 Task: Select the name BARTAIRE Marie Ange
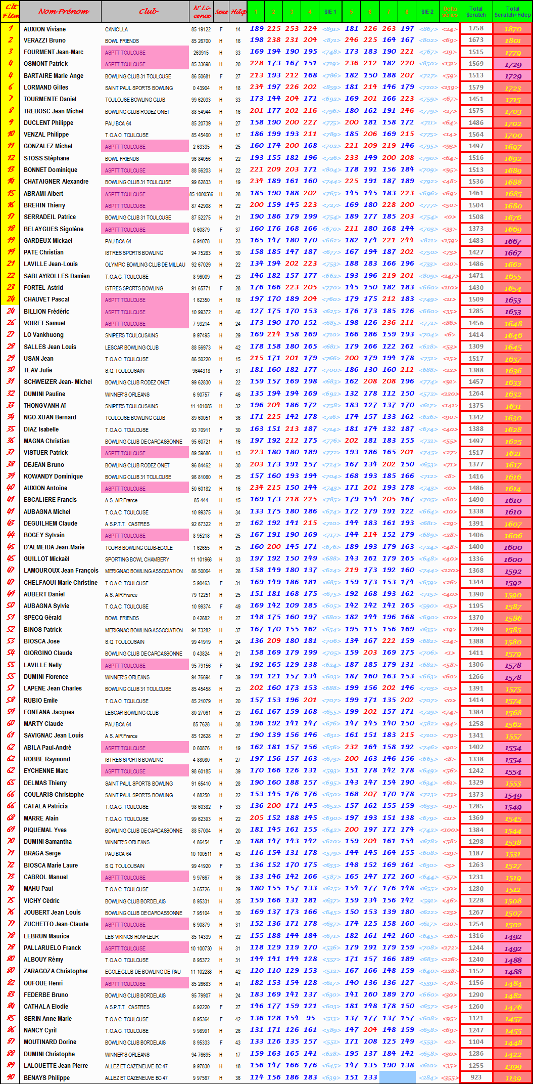click(54, 76)
